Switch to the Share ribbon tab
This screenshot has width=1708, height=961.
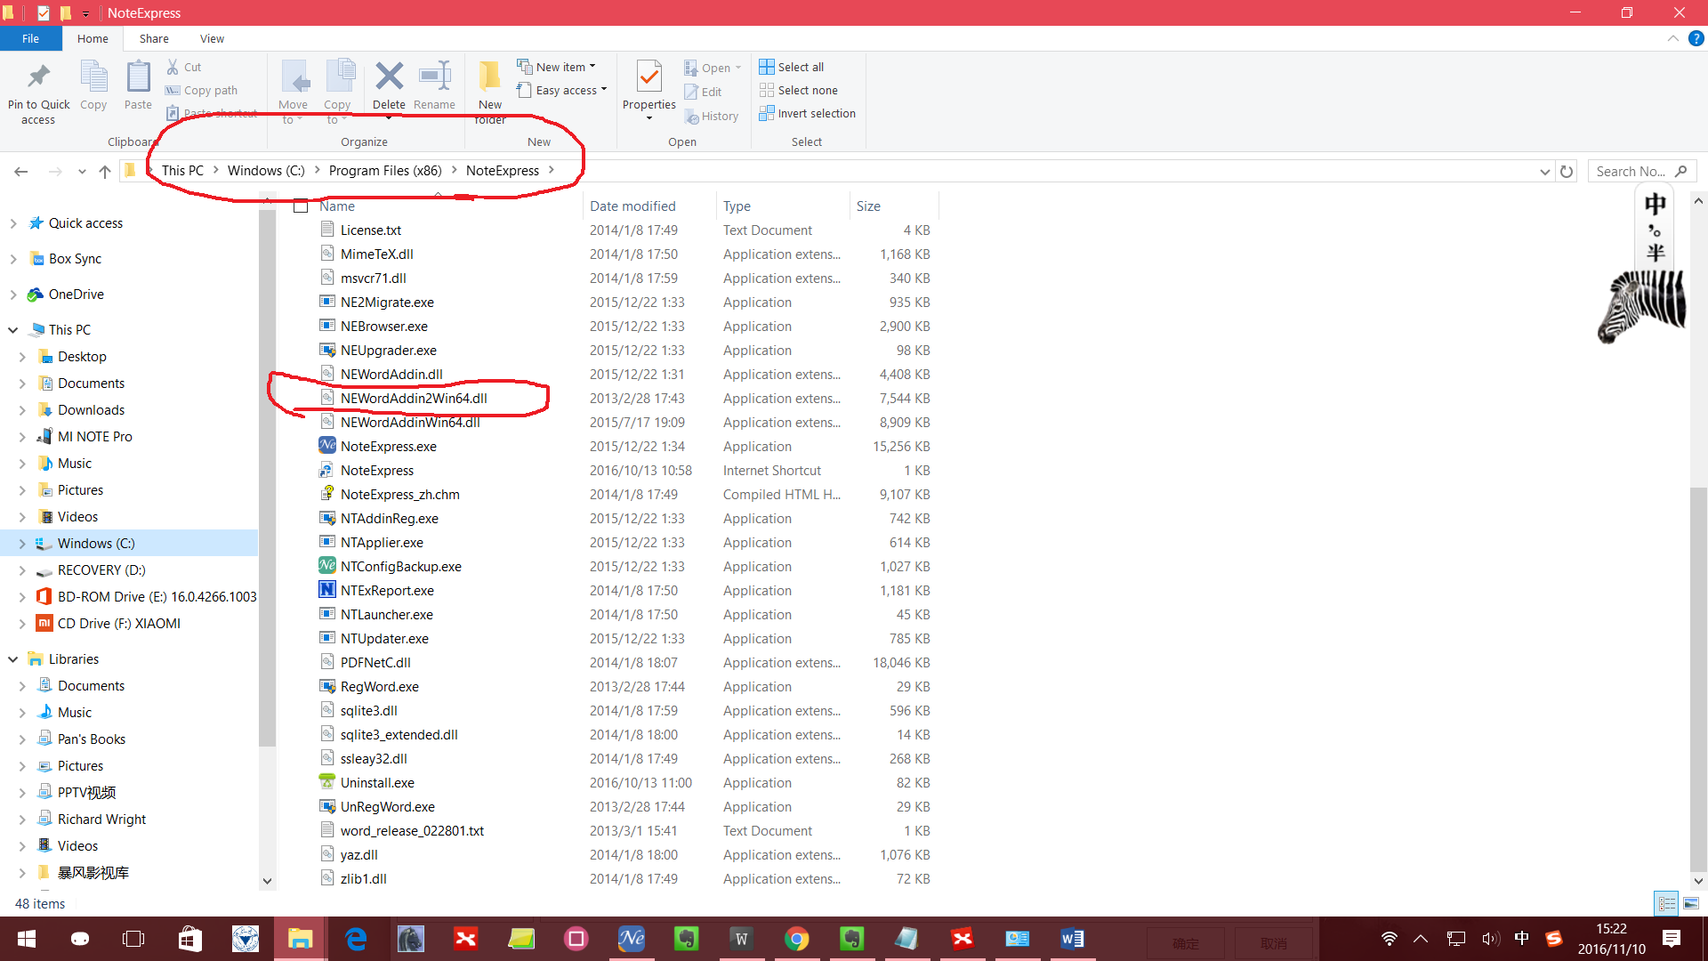pyautogui.click(x=154, y=38)
